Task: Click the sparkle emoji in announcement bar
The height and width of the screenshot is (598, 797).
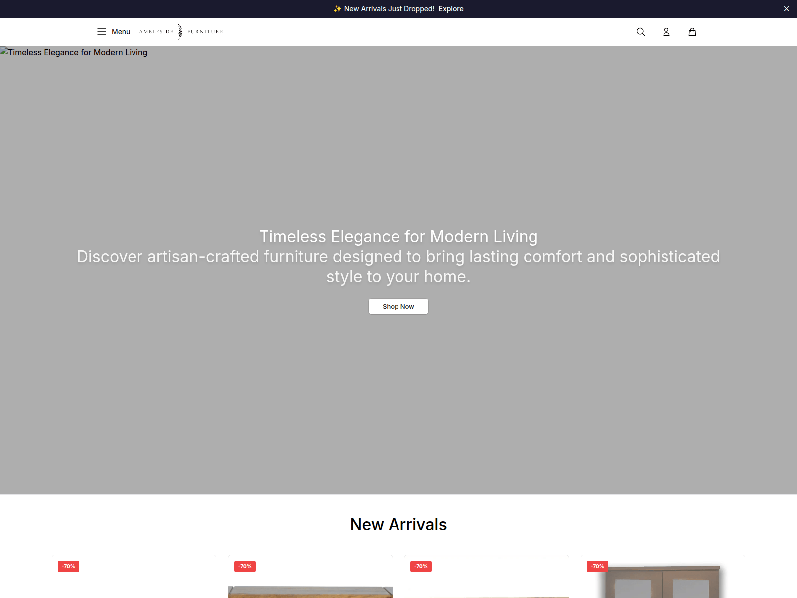Action: point(338,9)
